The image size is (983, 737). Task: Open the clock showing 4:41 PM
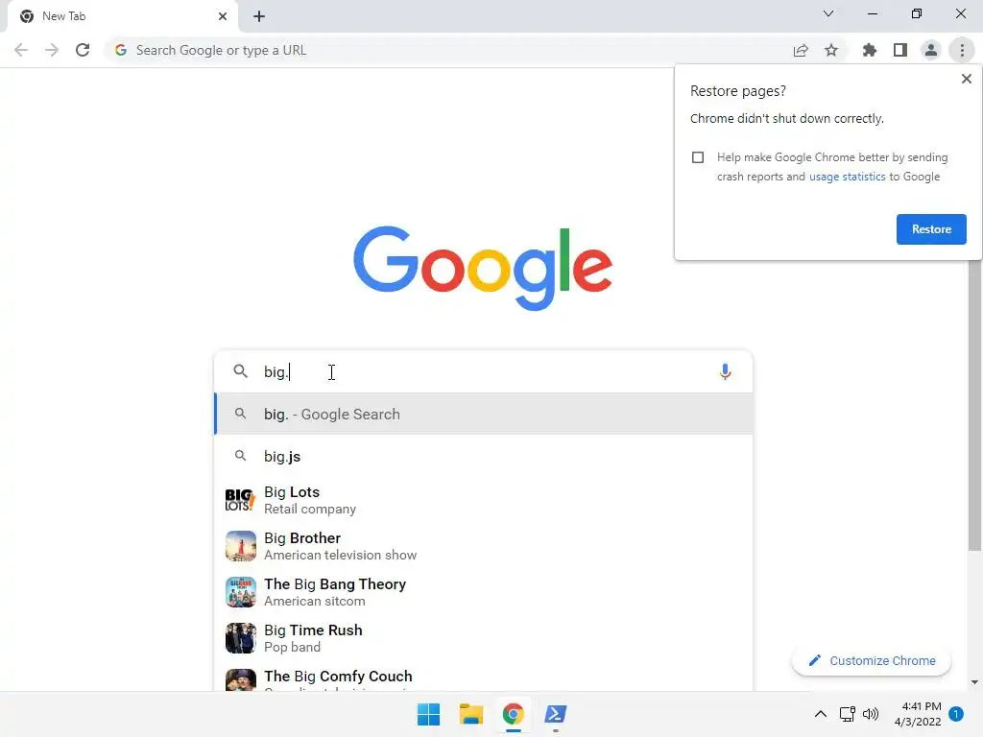pos(918,714)
